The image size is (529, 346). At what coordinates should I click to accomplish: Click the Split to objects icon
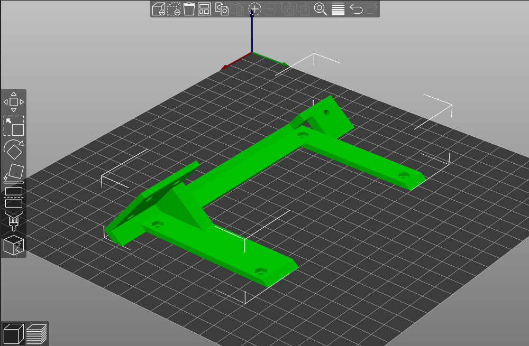click(x=288, y=9)
